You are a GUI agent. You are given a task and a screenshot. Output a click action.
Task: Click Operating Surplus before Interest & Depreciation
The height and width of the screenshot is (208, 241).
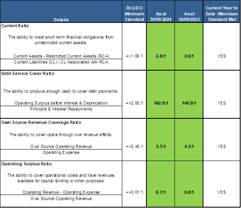click(61, 103)
